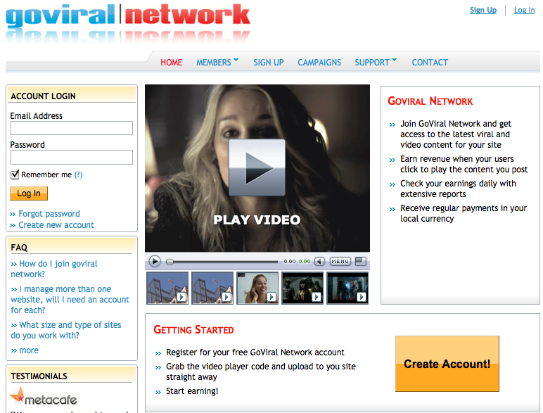This screenshot has height=413, width=543.
Task: Toggle the Remember me checkbox
Action: point(15,174)
